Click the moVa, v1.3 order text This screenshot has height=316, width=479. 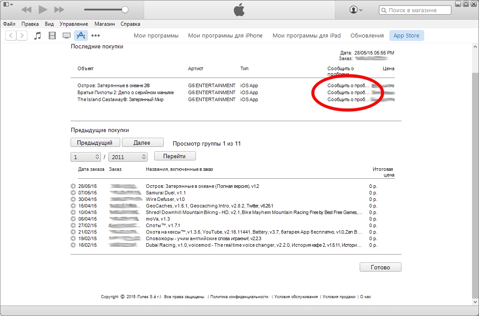[158, 219]
